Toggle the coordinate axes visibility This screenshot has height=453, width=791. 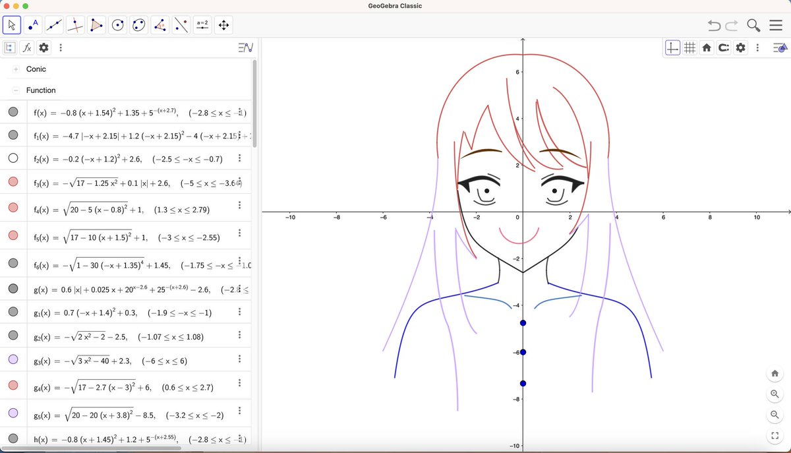672,47
